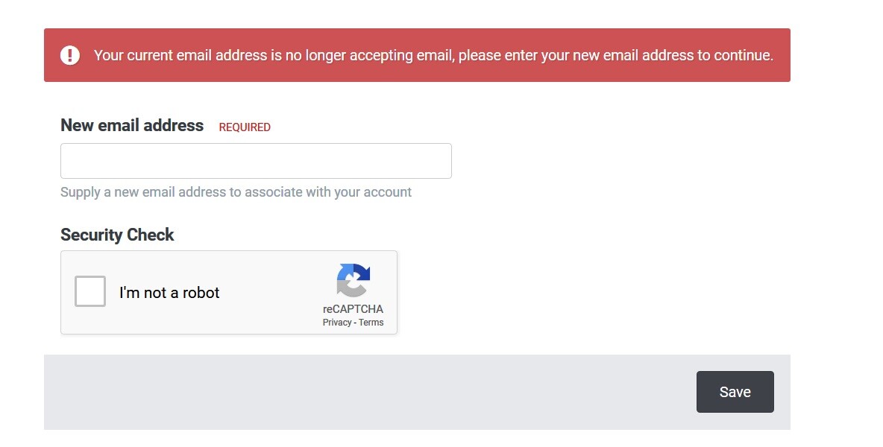The width and height of the screenshot is (883, 447).
Task: Focus the New email address input field
Action: pyautogui.click(x=256, y=161)
